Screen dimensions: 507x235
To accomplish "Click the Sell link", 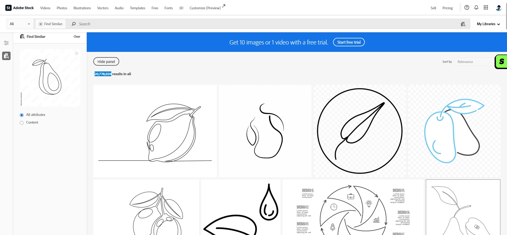I will coord(433,8).
